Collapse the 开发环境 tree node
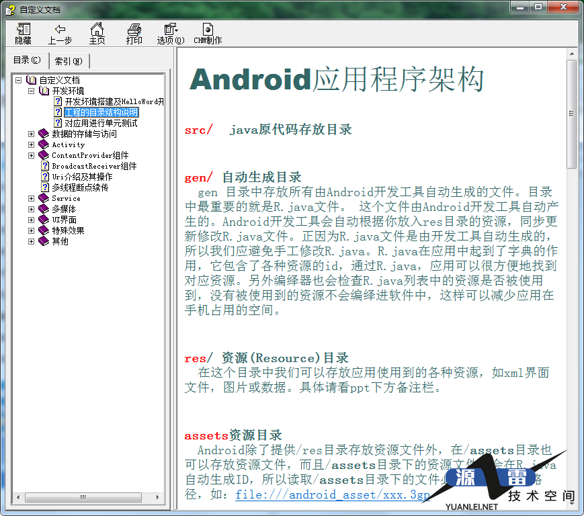Image resolution: width=584 pixels, height=516 pixels. click(x=32, y=91)
